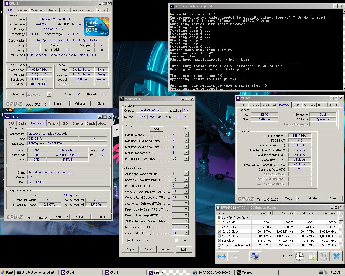This screenshot has width=345, height=276.
Task: Click Save in MemSet
Action: [148, 249]
